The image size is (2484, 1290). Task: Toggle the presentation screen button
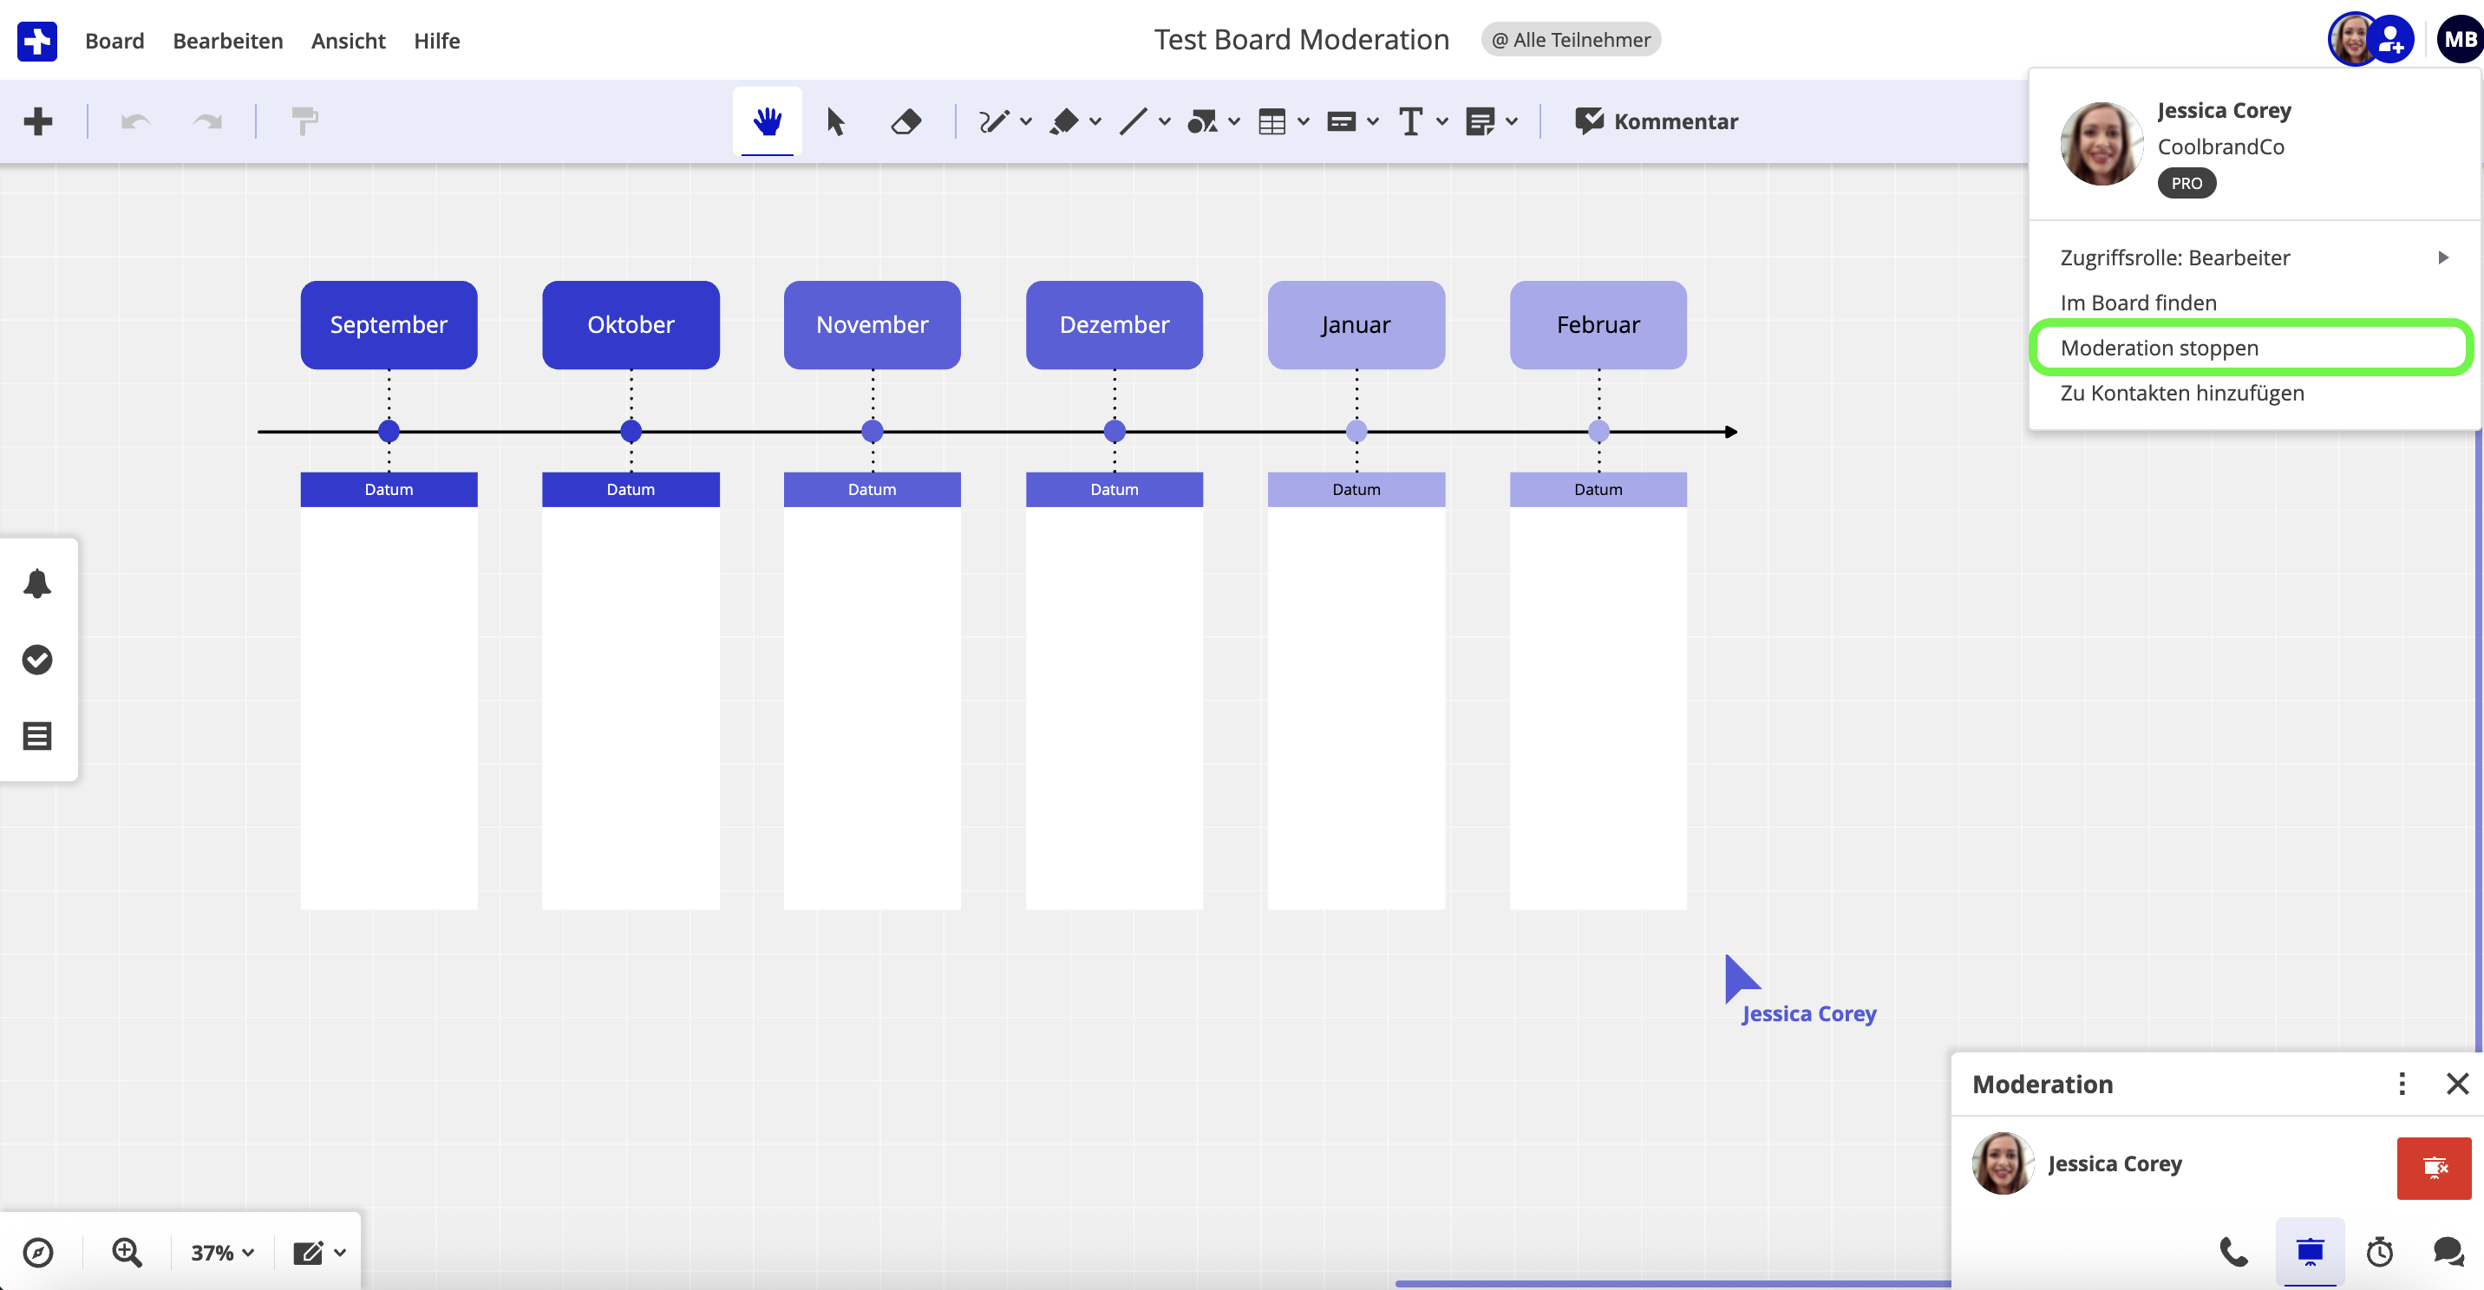pos(2310,1252)
